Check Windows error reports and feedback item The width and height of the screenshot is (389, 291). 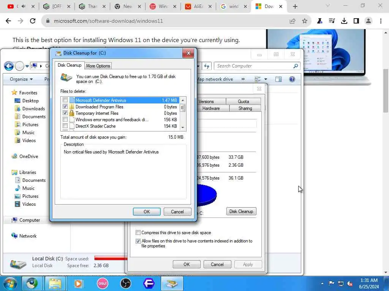pos(65,119)
